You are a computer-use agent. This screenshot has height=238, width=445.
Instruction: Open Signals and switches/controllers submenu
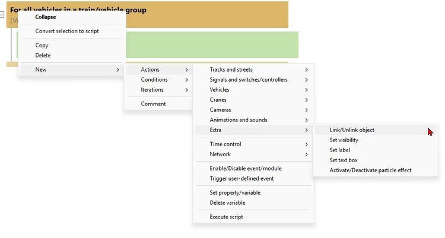[x=254, y=80]
